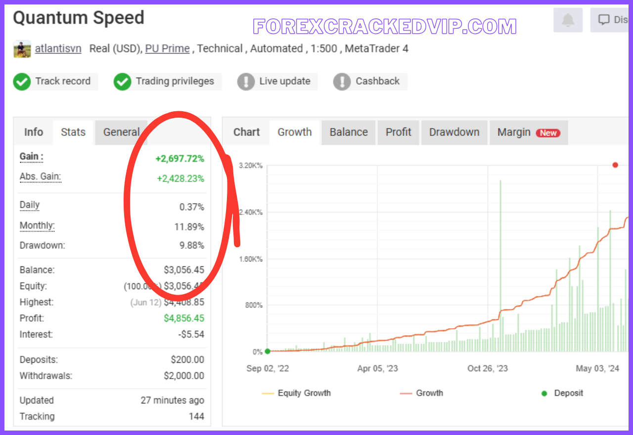Click the Interest value -$5.54
The image size is (633, 435).
tap(191, 334)
